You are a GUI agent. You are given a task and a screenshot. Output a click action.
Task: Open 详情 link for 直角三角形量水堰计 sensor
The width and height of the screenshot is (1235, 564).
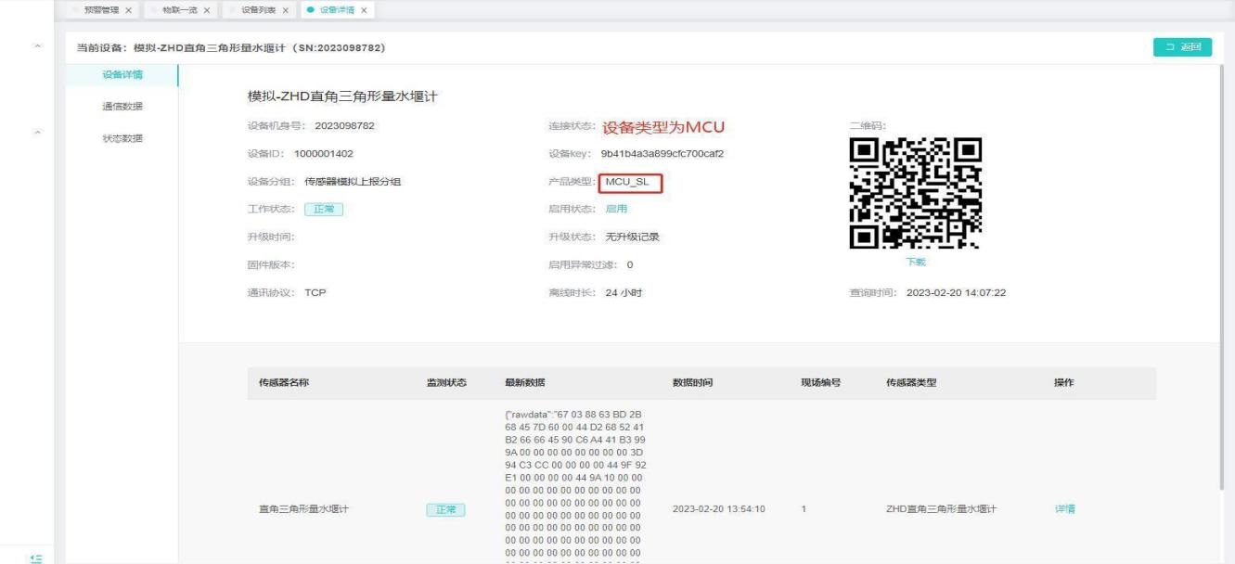(1064, 509)
